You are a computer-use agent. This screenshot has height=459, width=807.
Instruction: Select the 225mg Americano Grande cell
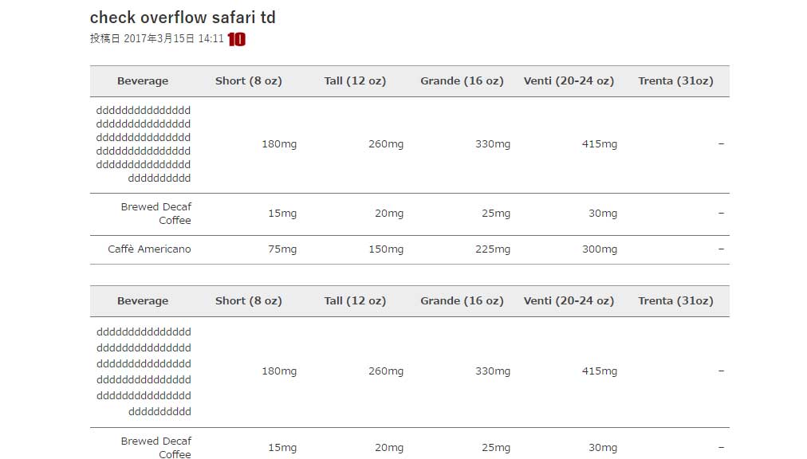point(493,249)
